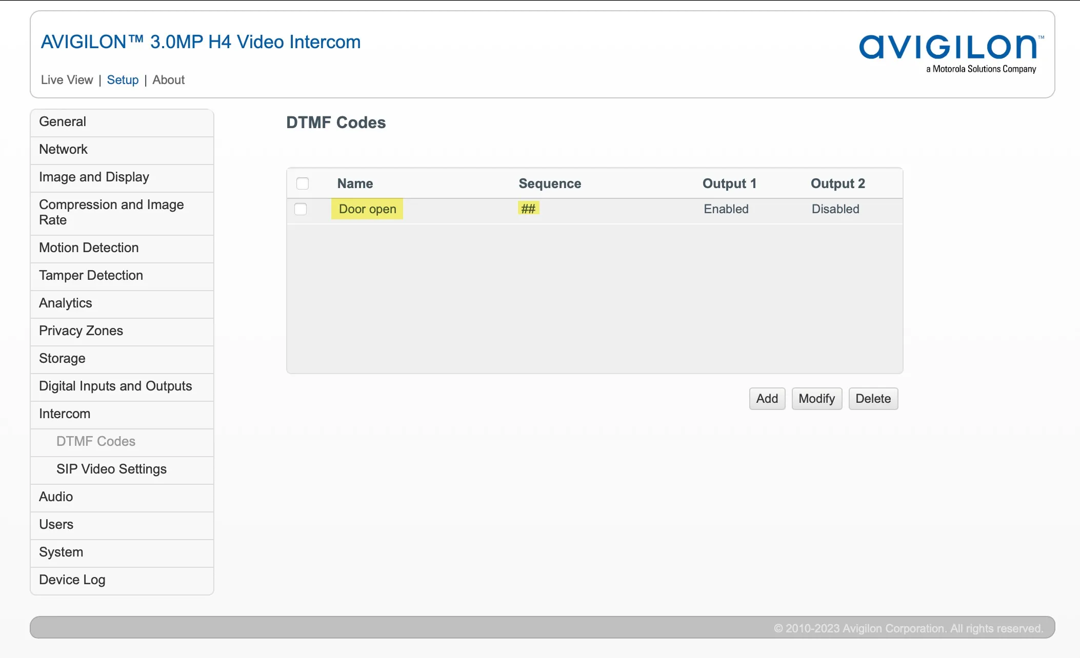Viewport: 1080px width, 658px height.
Task: Click the Output 2 column header
Action: pyautogui.click(x=838, y=183)
